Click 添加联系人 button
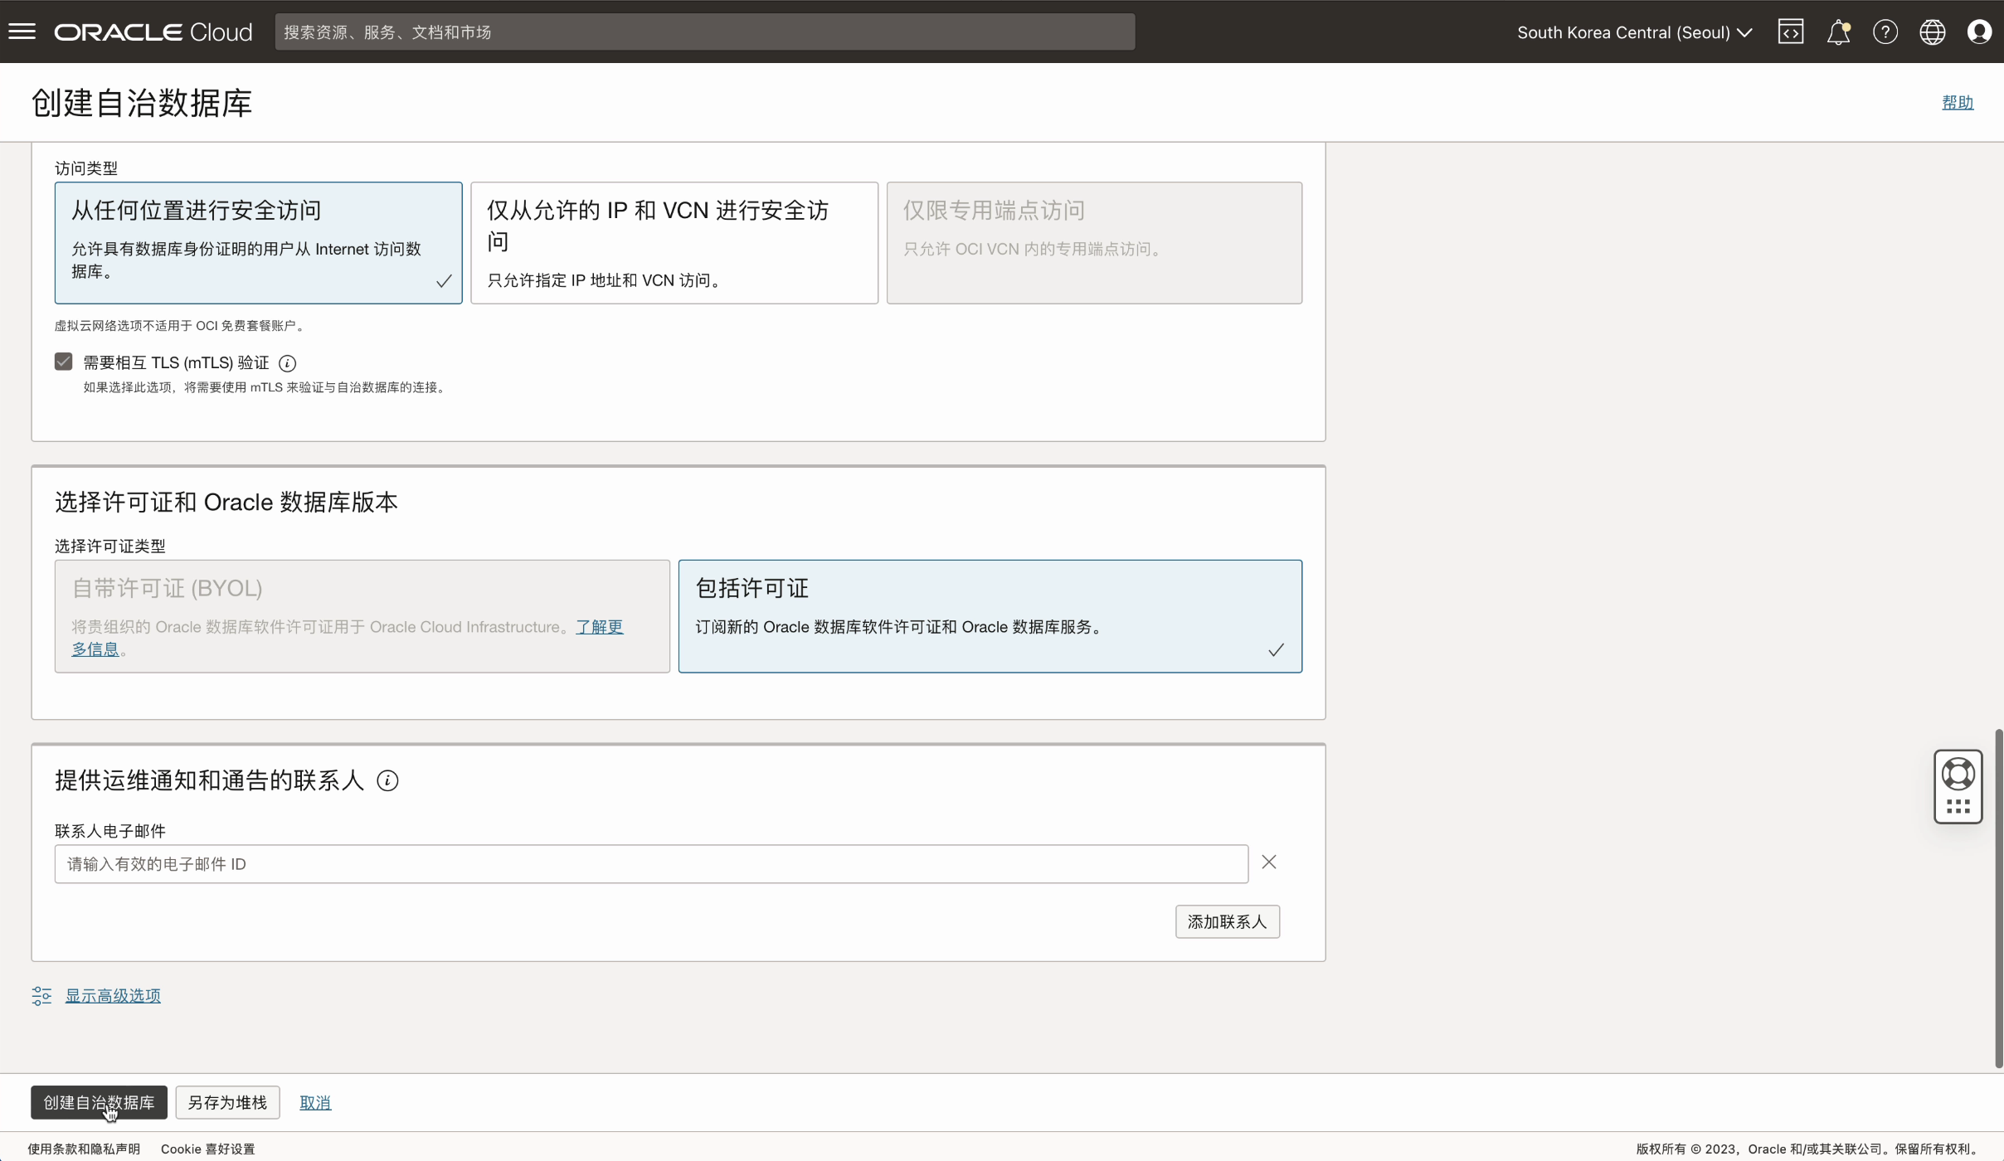Image resolution: width=2004 pixels, height=1161 pixels. point(1228,921)
